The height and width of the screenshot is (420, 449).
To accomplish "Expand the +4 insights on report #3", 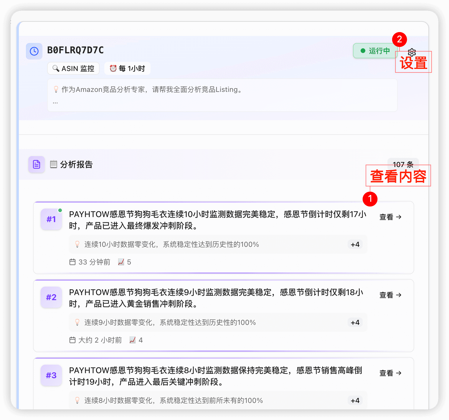I will [355, 400].
